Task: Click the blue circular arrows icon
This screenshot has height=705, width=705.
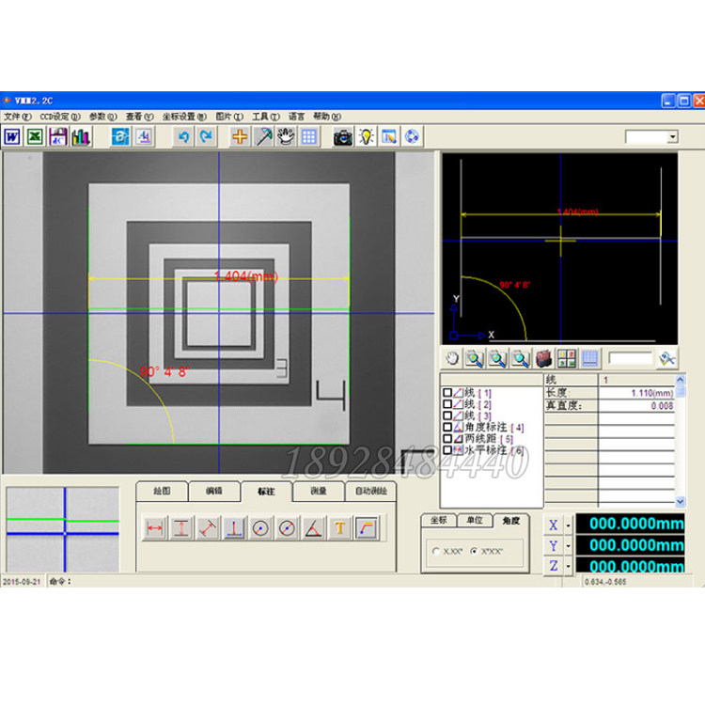Action: pyautogui.click(x=412, y=136)
